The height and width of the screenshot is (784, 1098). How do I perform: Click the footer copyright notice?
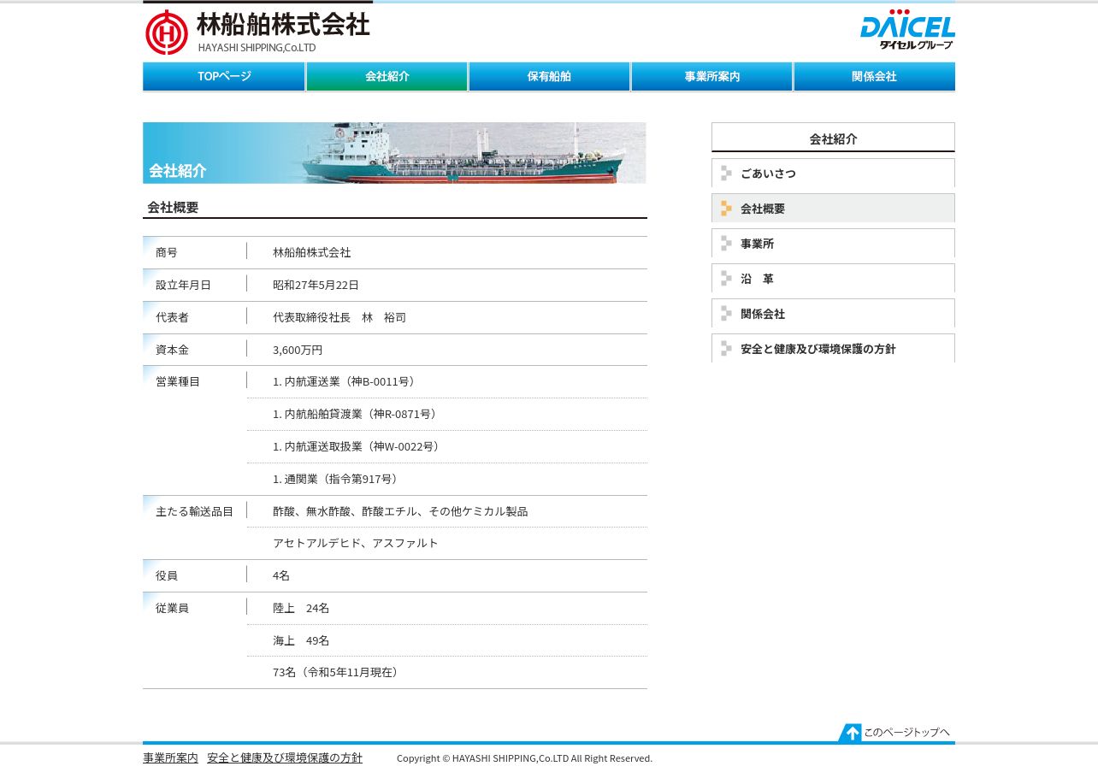click(x=524, y=758)
